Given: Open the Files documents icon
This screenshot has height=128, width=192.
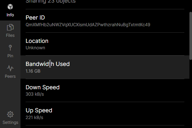Looking at the screenshot, I should pos(10,28).
